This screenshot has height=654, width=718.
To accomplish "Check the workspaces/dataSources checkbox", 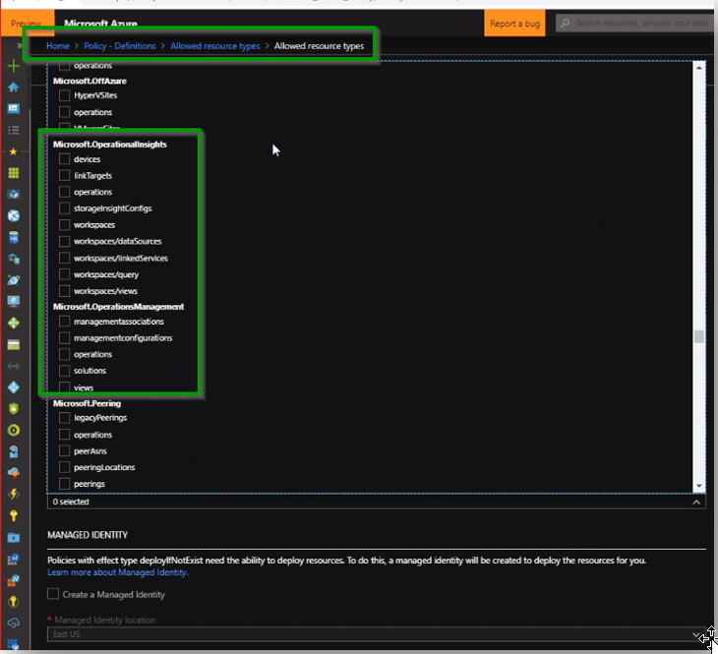I will [x=65, y=241].
